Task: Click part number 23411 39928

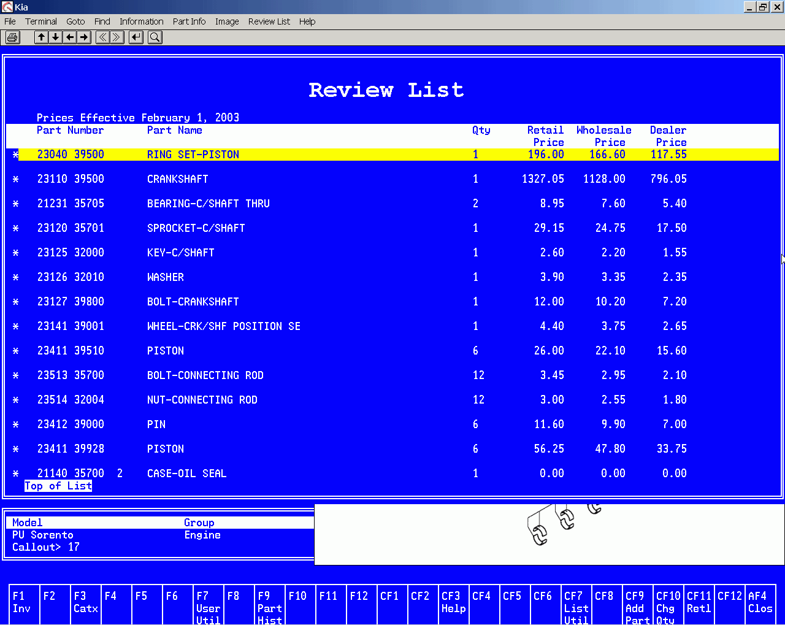Action: [71, 449]
